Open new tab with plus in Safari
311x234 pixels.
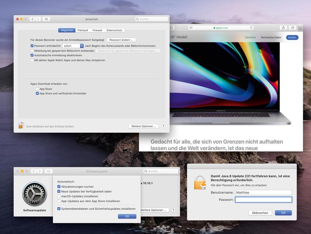point(300,29)
